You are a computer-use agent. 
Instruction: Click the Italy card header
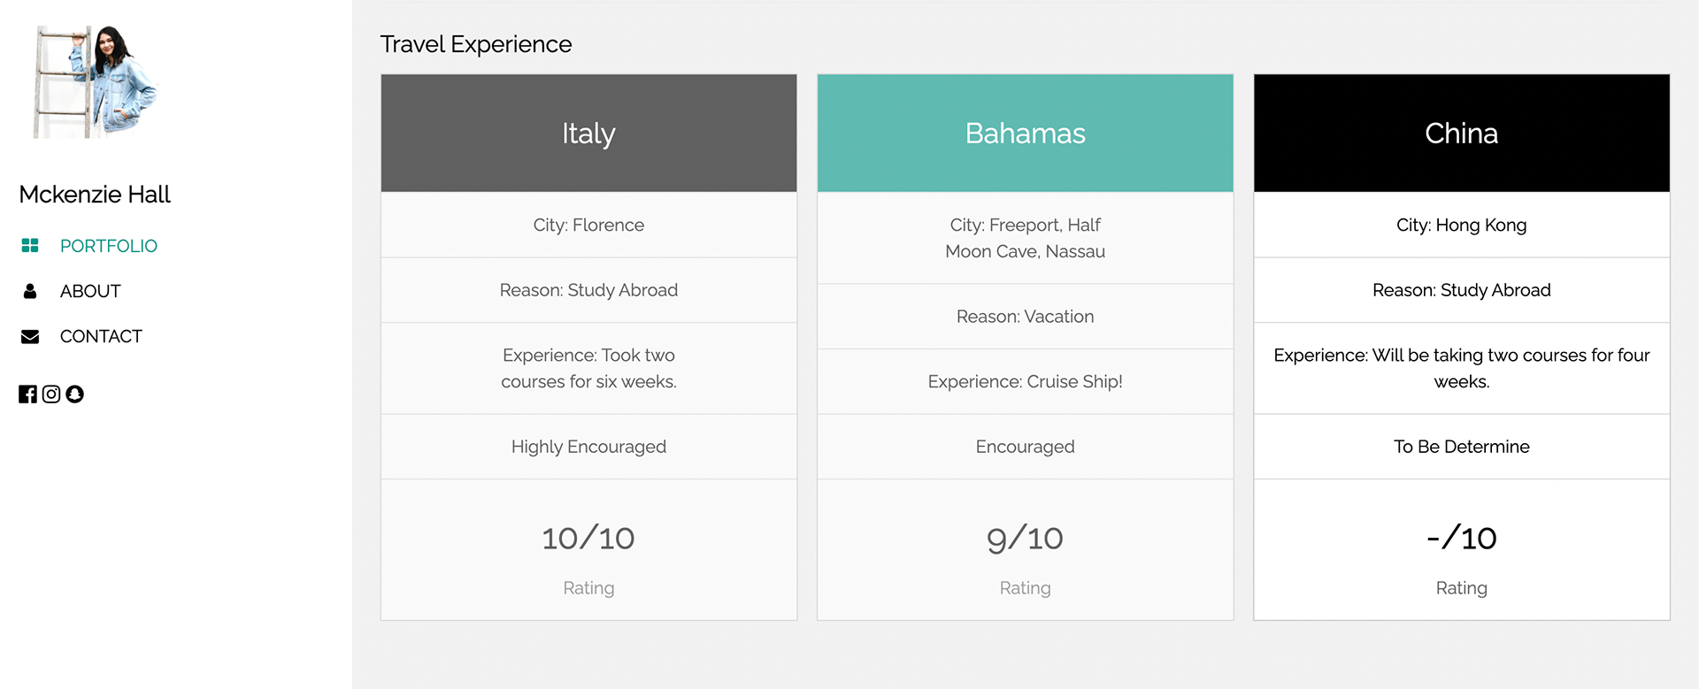[588, 134]
